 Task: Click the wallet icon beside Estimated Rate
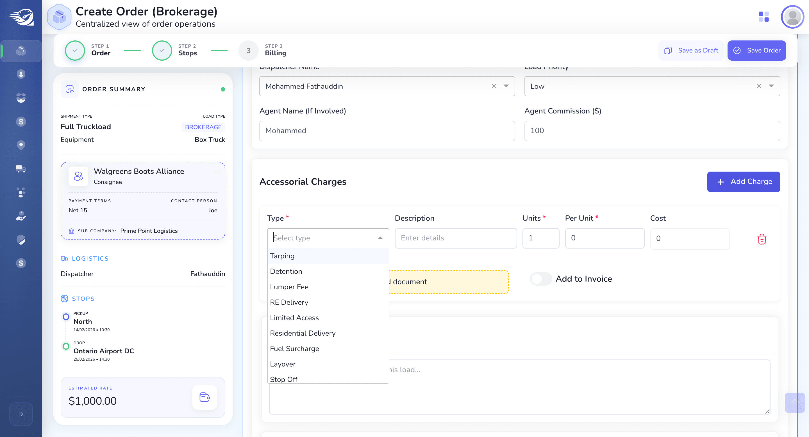click(204, 397)
